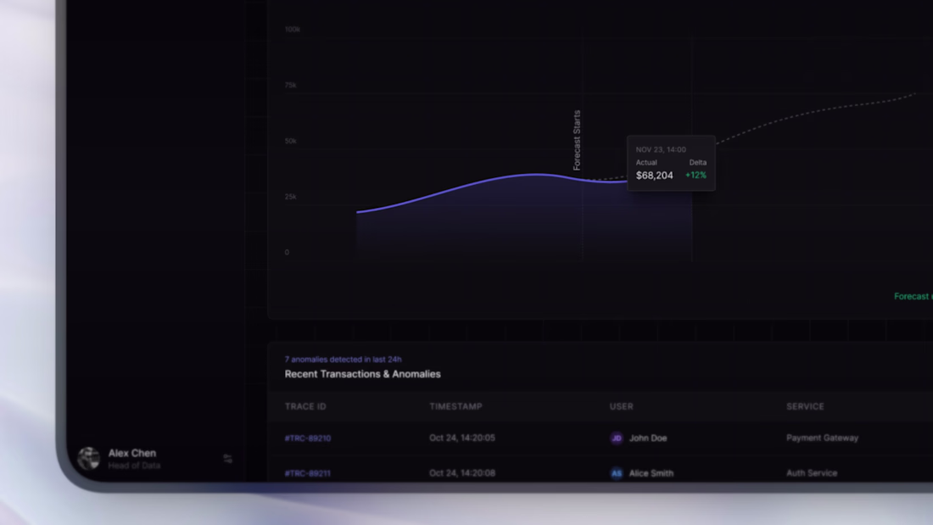
Task: Expand the Alex Chen account switcher chevron
Action: [228, 458]
